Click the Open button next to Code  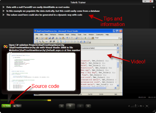tap(17, 106)
